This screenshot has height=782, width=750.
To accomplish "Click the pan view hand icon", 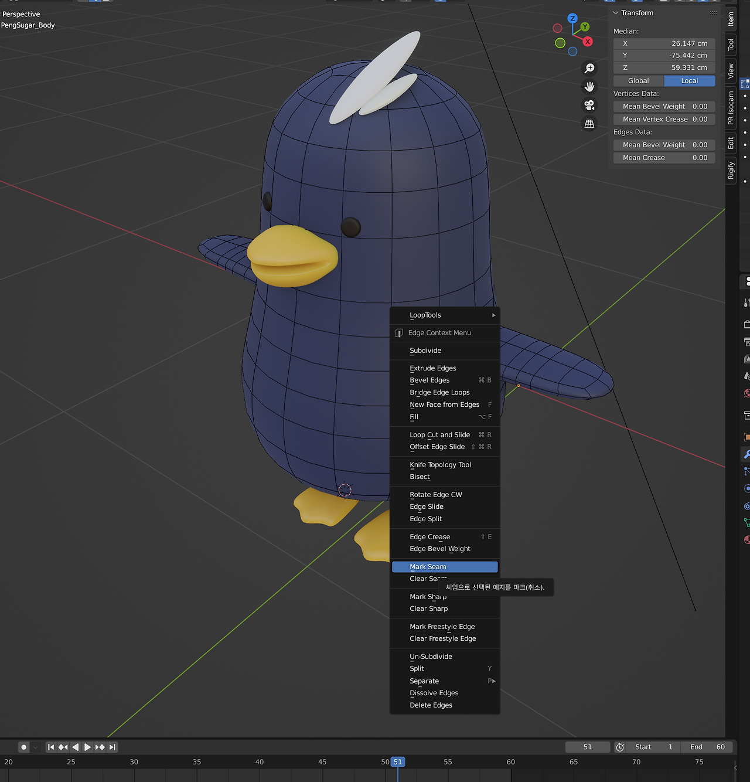I will click(589, 87).
